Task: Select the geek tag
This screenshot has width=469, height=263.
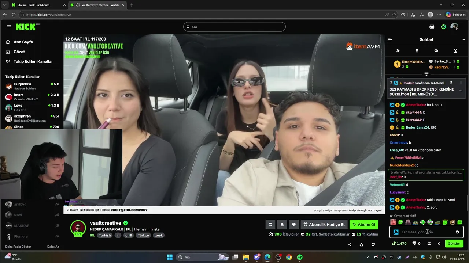Action: (x=159, y=235)
